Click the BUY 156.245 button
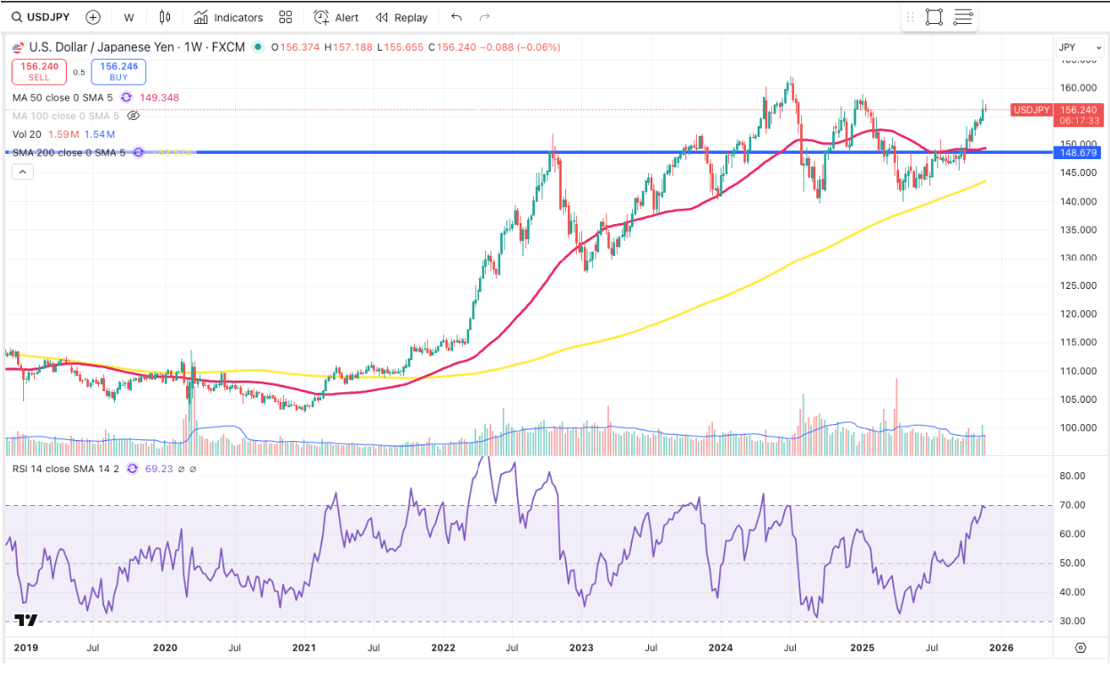Image resolution: width=1110 pixels, height=674 pixels. 118,71
